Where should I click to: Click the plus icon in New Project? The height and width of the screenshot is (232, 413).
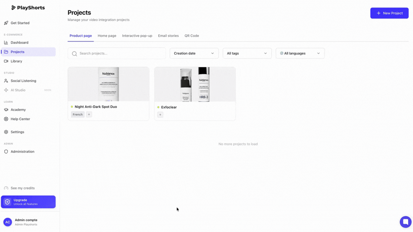pos(379,13)
